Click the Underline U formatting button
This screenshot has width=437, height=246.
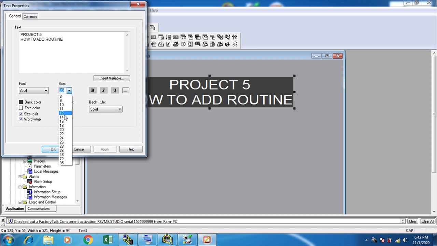115,90
